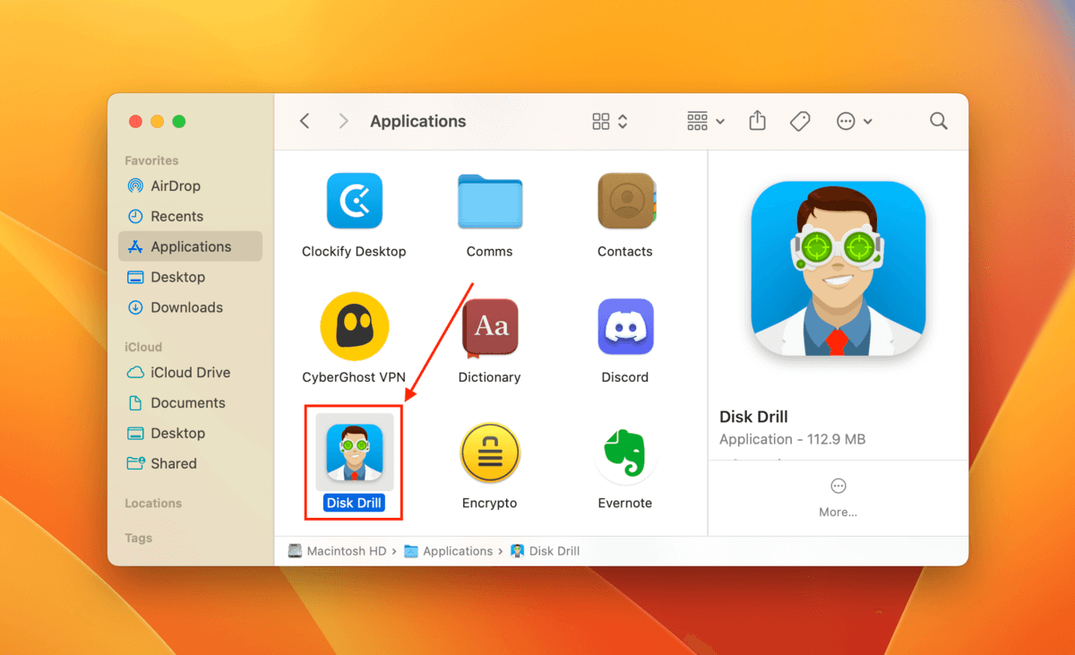Click the Evernote name label
The height and width of the screenshot is (655, 1075).
pyautogui.click(x=625, y=503)
